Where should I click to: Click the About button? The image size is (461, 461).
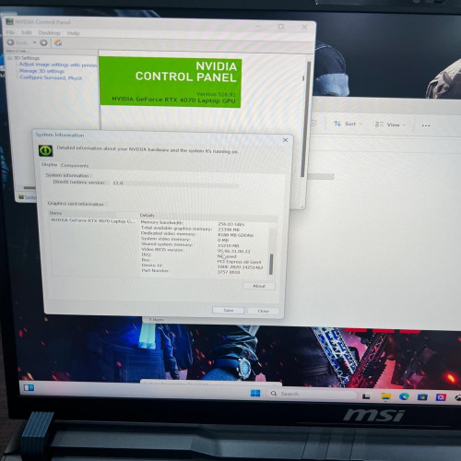[259, 286]
